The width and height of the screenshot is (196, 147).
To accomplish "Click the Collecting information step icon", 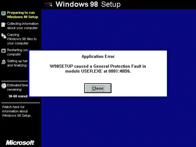I will click(3, 24).
